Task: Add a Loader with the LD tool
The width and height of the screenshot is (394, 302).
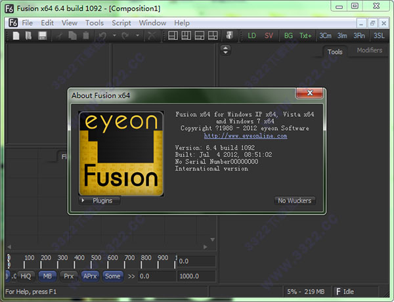Action: coord(252,35)
